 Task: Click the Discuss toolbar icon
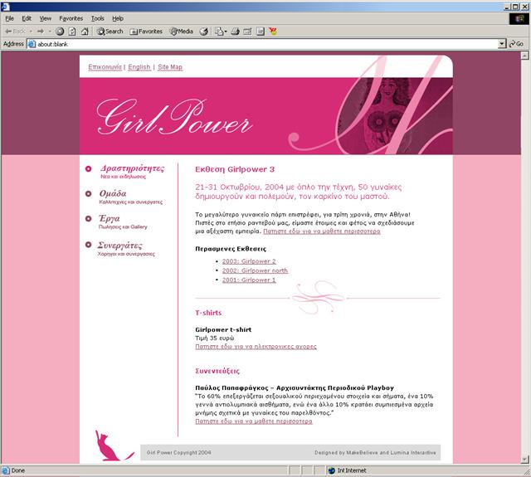(x=260, y=32)
